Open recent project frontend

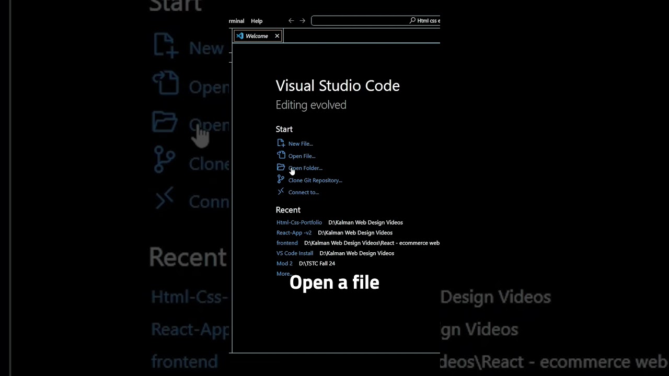click(287, 243)
